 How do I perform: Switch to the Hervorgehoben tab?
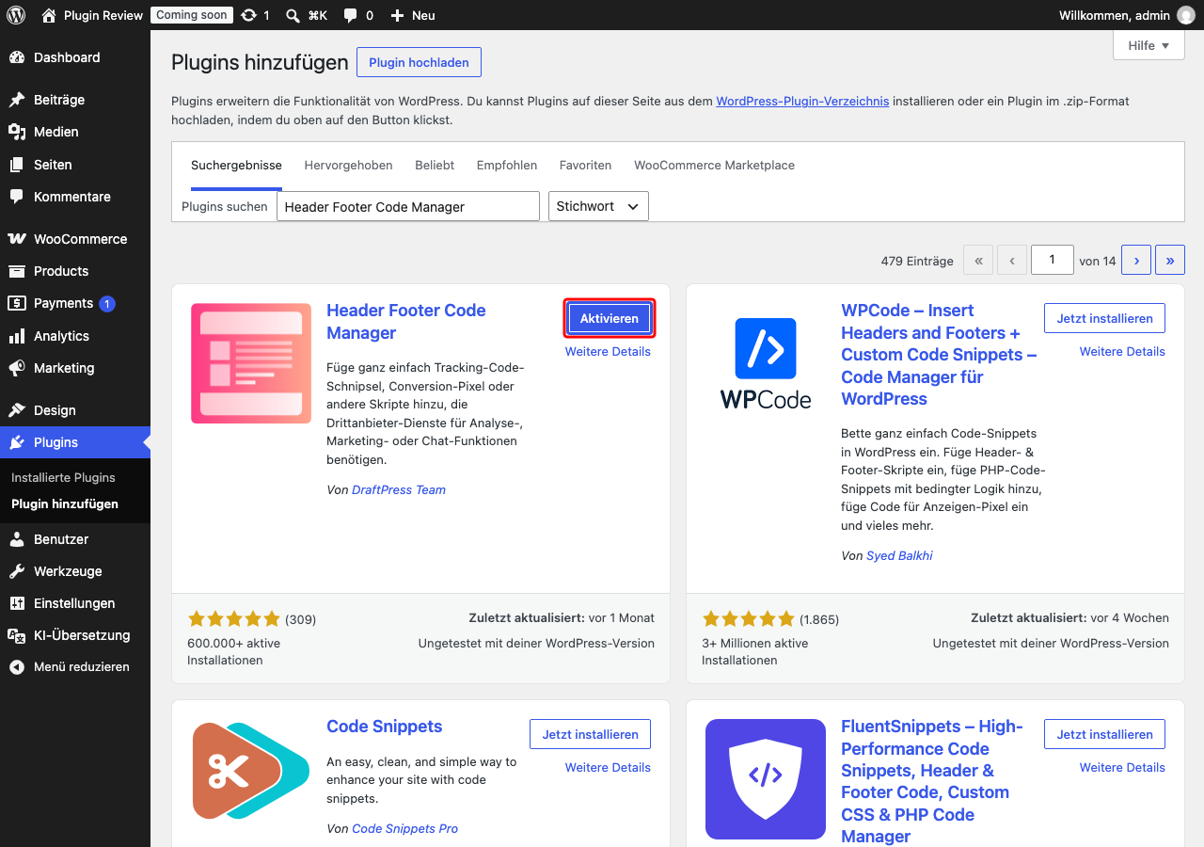tap(348, 165)
